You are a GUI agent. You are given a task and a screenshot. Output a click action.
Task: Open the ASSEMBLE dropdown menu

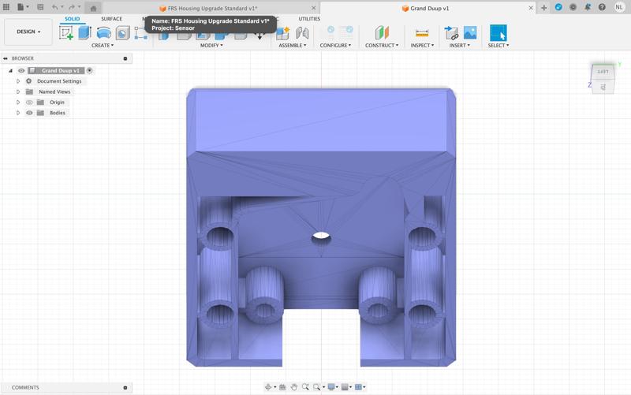pyautogui.click(x=292, y=46)
